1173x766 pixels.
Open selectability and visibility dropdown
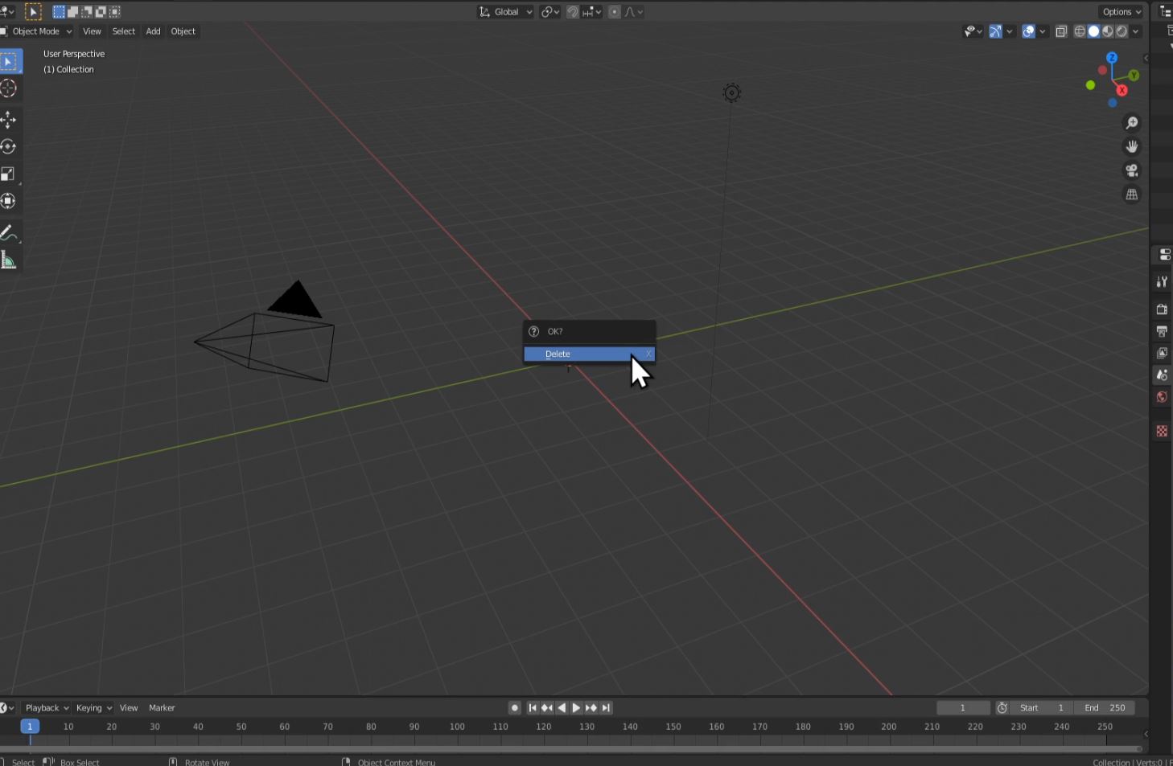click(973, 31)
